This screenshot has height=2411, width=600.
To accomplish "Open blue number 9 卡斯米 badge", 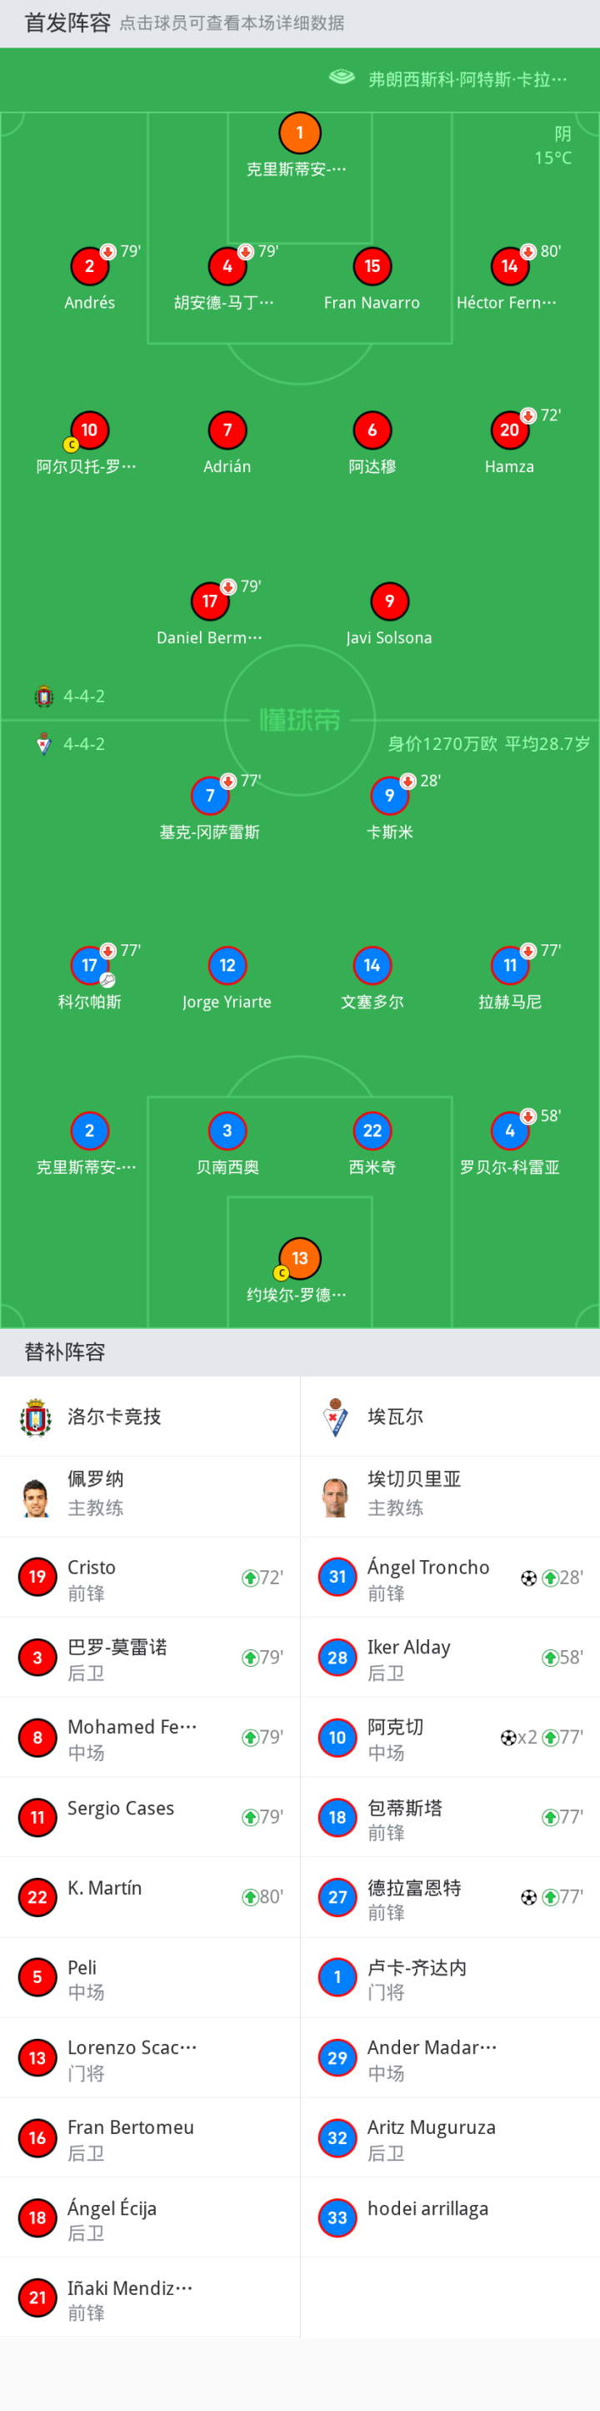I will [390, 796].
